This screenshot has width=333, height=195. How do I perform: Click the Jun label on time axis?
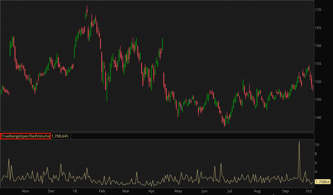[x=204, y=191]
